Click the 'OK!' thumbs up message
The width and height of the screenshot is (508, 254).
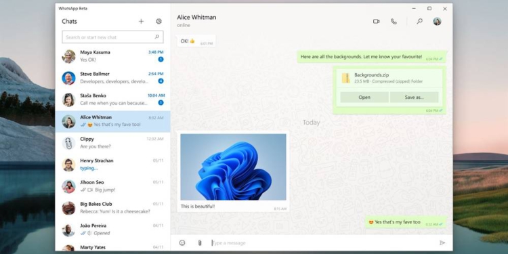(x=196, y=41)
